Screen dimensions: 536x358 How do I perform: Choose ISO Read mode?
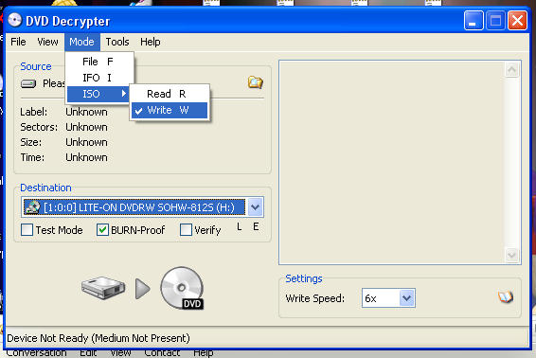point(170,94)
